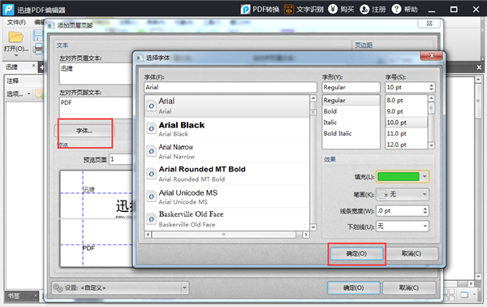Image resolution: width=487 pixels, height=307 pixels.
Task: Click the font icon beside Arial Narrow
Action: [151, 151]
